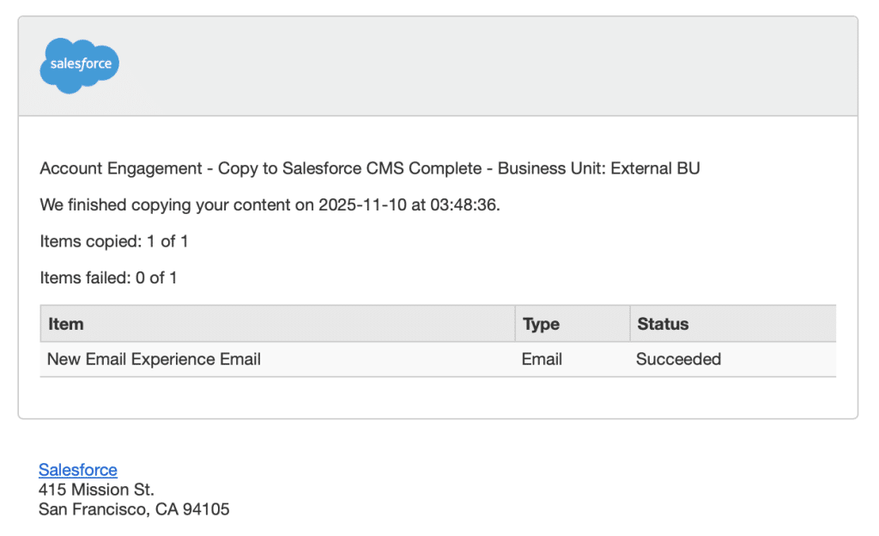Click the External BU business unit text
879x536 pixels.
pos(655,168)
